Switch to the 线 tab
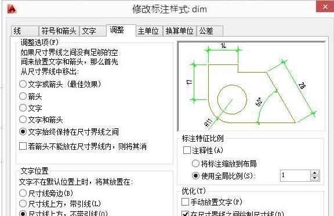Viewport: 334px width, 216px height. pos(25,31)
